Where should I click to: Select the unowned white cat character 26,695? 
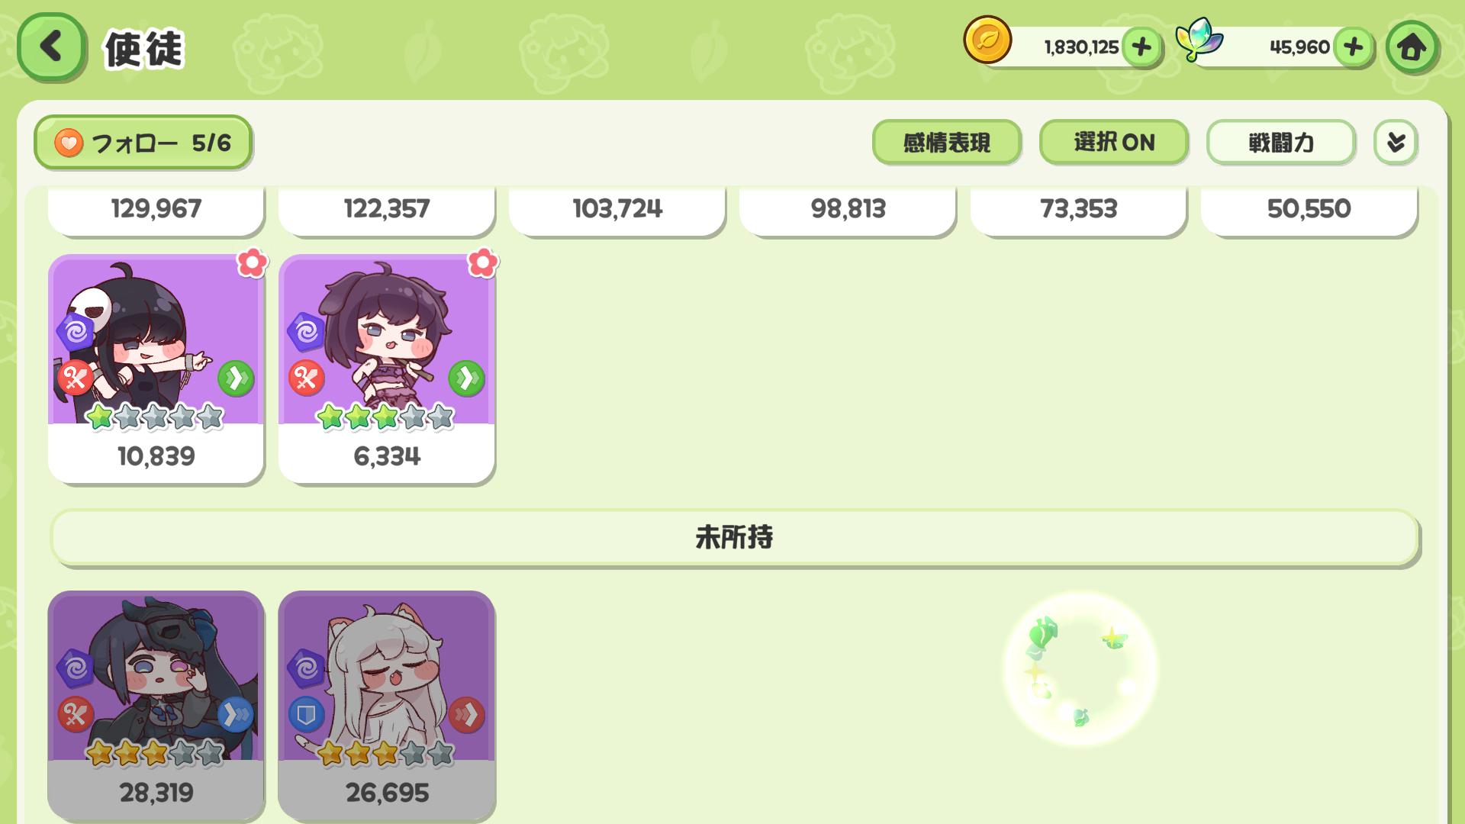[x=386, y=705]
